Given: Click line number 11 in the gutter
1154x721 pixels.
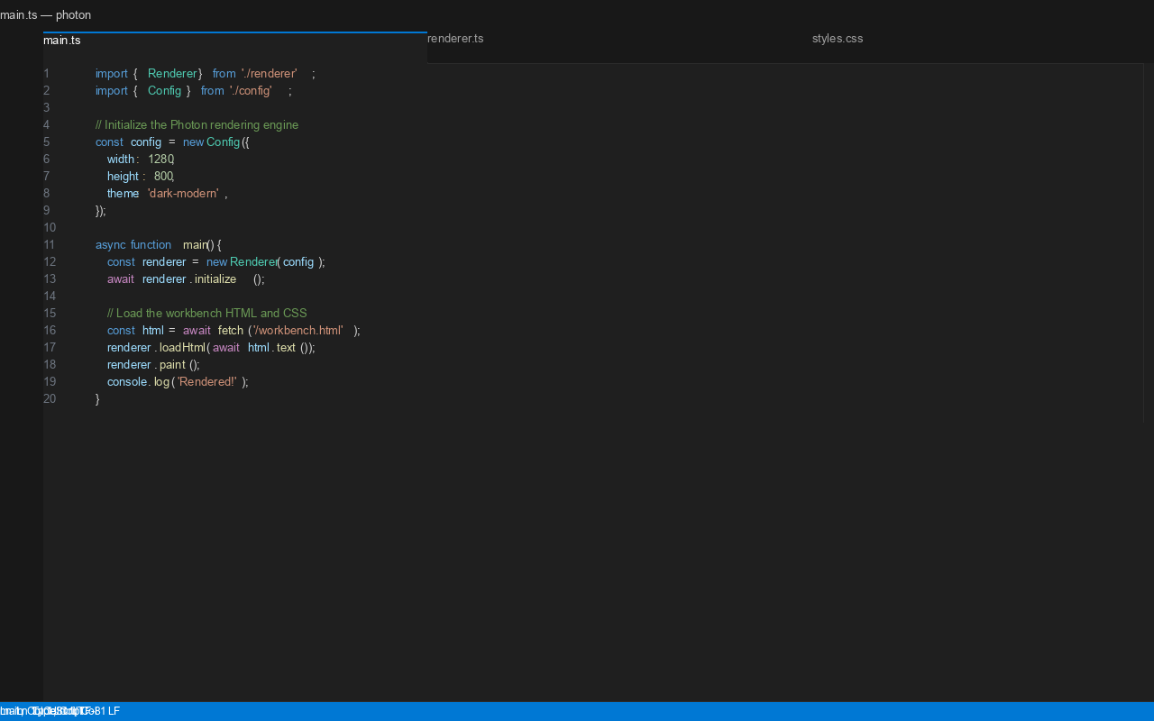Looking at the screenshot, I should (x=46, y=244).
